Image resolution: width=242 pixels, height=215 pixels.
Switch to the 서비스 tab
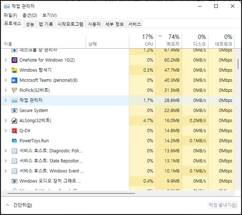coord(134,24)
